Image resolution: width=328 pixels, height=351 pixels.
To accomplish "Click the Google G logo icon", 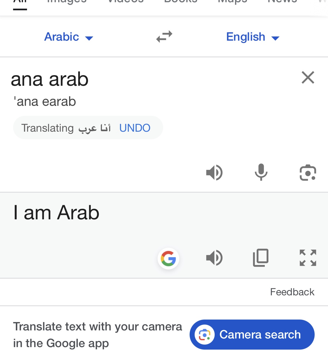I will (168, 258).
